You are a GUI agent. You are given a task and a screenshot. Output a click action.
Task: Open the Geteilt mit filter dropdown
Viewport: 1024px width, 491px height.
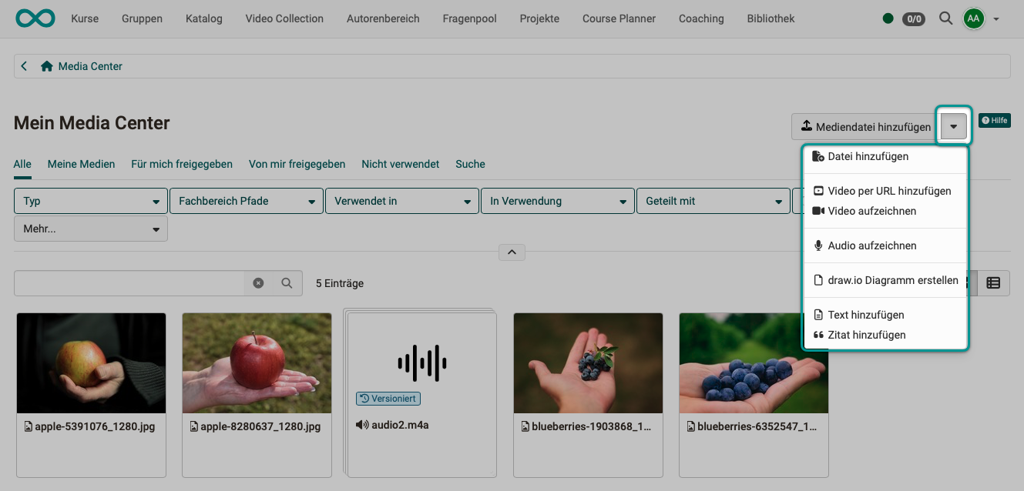tap(713, 200)
